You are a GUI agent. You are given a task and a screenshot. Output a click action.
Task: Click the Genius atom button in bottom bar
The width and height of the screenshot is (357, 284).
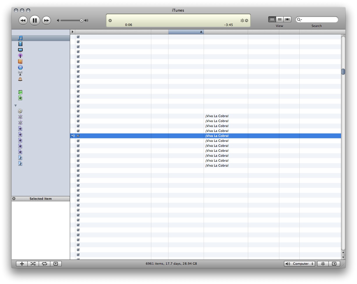tap(323, 264)
